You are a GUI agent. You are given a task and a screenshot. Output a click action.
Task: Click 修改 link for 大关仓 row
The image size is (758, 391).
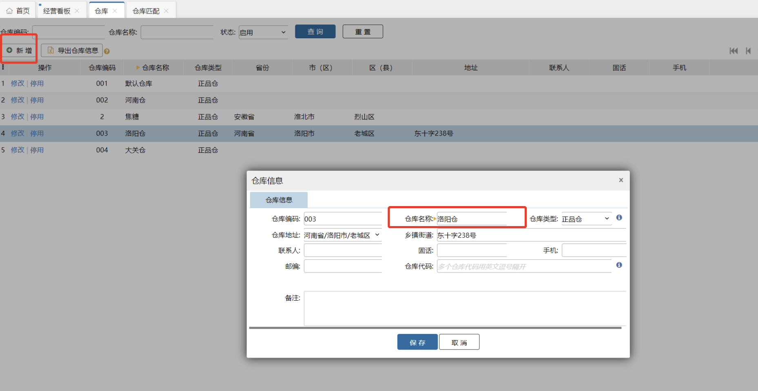[18, 150]
